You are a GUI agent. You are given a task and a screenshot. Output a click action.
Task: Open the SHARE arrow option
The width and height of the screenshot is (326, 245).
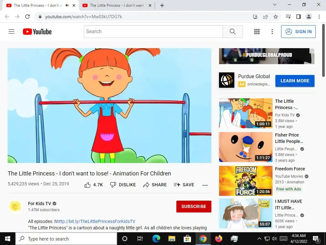coord(155,185)
